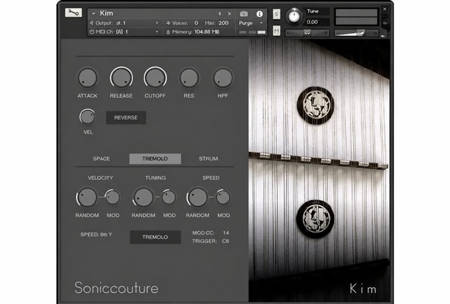450x304 pixels.
Task: Click the SPEED RANDOM knob
Action: coord(197,197)
